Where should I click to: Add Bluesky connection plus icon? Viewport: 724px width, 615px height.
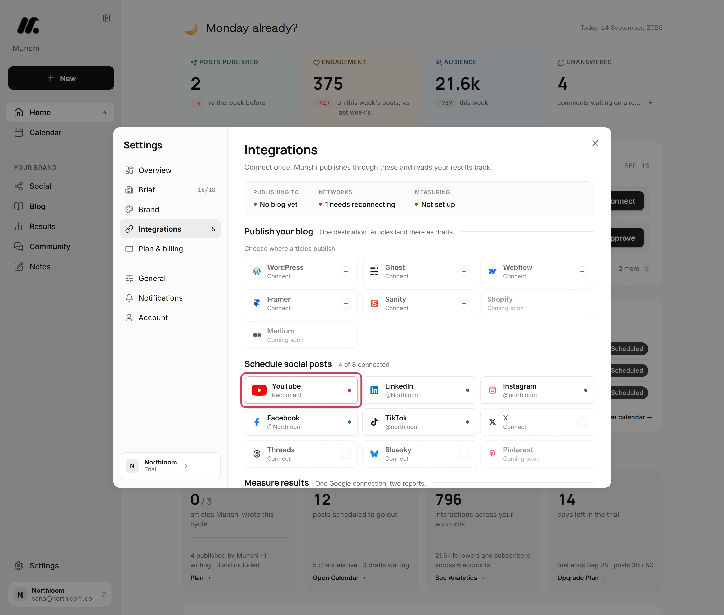click(x=463, y=454)
